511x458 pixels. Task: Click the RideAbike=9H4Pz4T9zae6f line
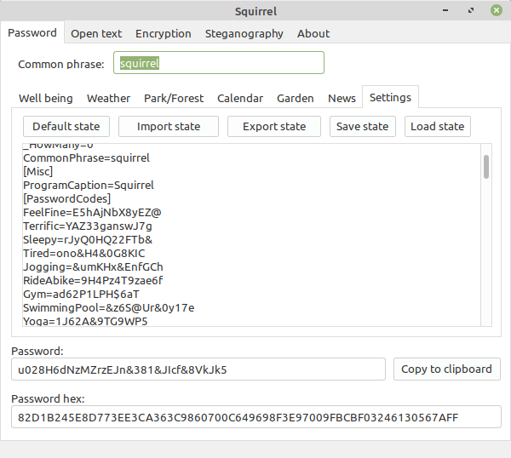coord(93,280)
